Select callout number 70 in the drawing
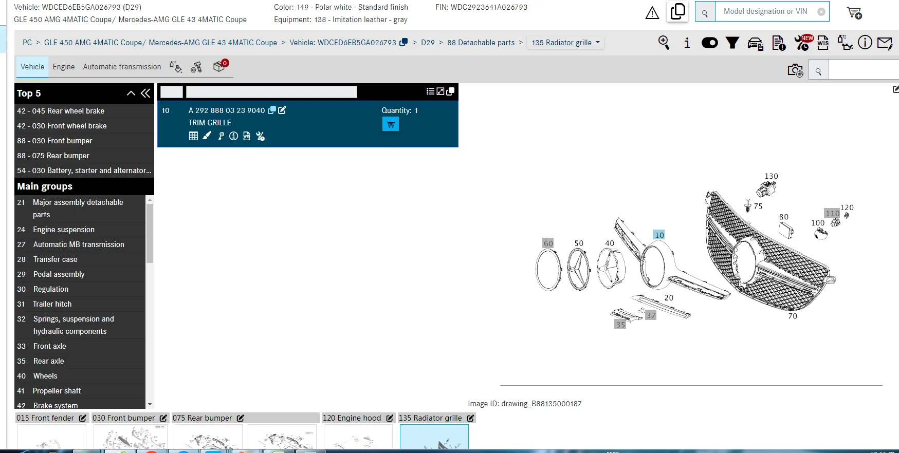Image resolution: width=899 pixels, height=453 pixels. pos(793,316)
